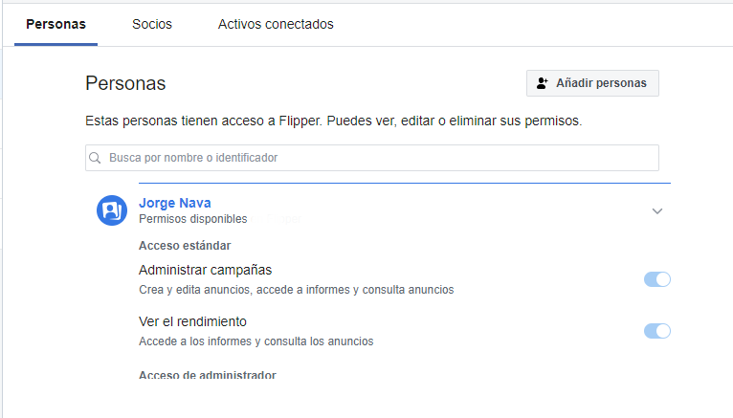
Task: Click the Administrar campañas permission label
Action: (x=211, y=270)
